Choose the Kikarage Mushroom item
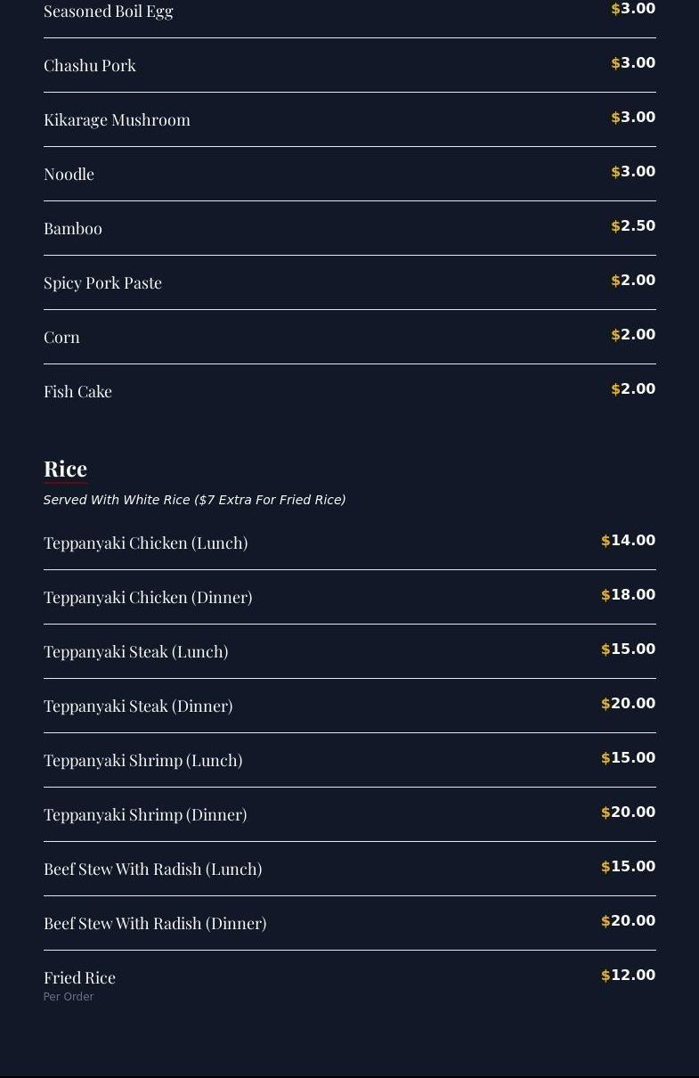This screenshot has width=699, height=1078. [x=117, y=120]
